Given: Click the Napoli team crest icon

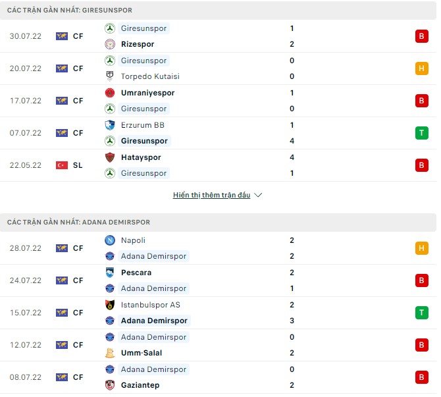Looking at the screenshot, I should tap(110, 240).
